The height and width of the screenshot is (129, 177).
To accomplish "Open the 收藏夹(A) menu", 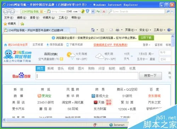I will 49,18.
